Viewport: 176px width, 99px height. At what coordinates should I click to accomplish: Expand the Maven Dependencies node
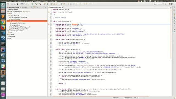[8, 31]
